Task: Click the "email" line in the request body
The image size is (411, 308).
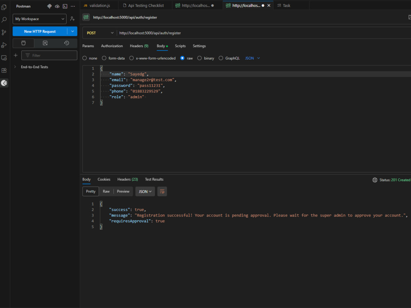Action: tap(143, 80)
